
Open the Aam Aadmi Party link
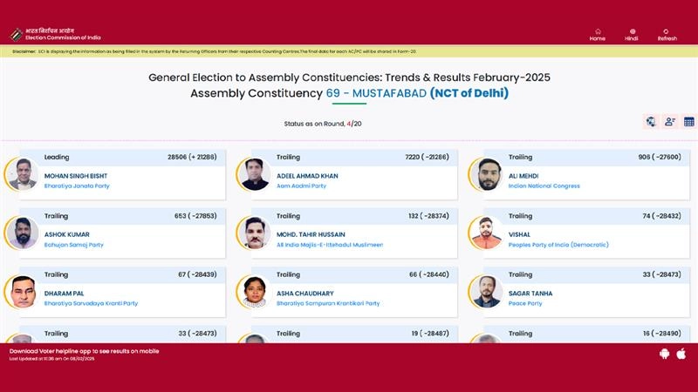[301, 186]
